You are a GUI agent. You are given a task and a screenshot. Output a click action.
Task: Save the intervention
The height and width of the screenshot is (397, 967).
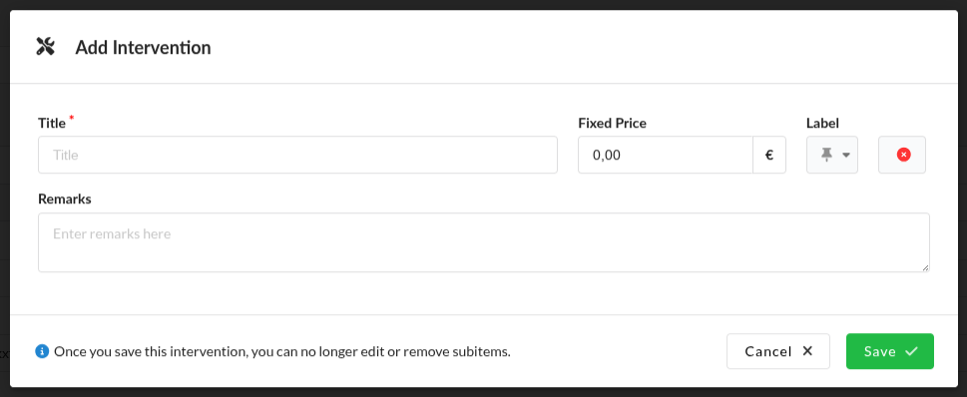click(890, 351)
